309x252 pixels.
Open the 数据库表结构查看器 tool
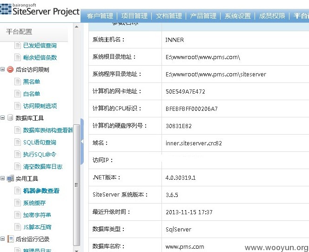[x=48, y=130]
